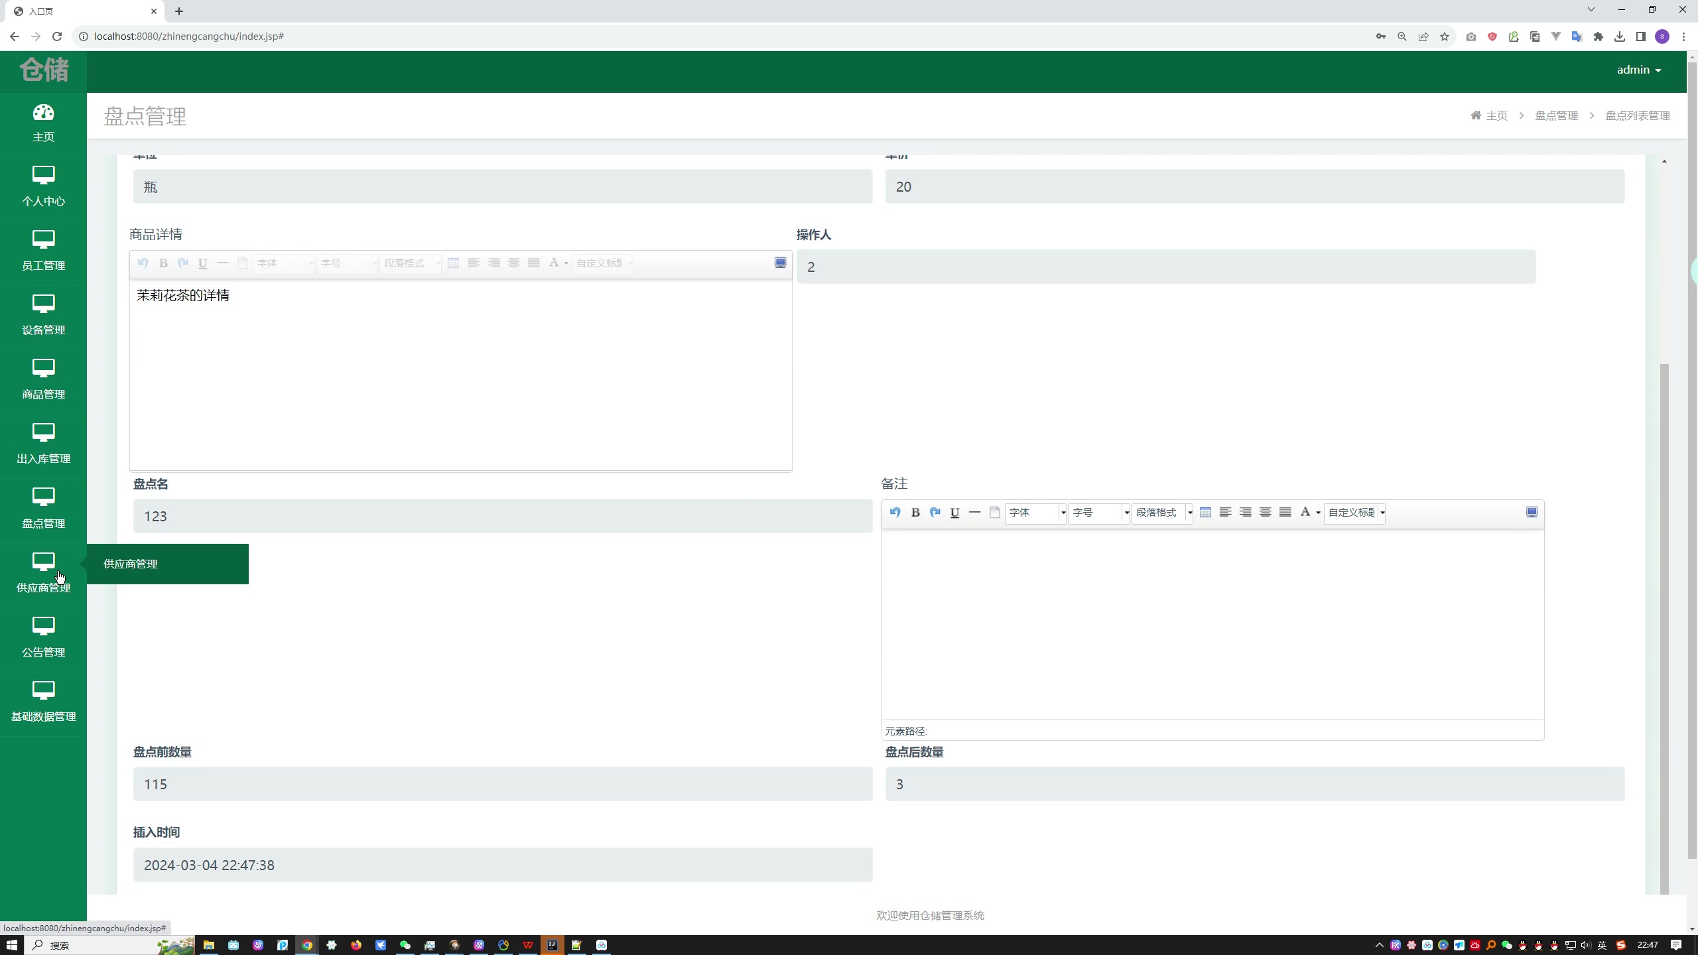Open 商品管理 in the sidebar
Viewport: 1698px width, 955px height.
[x=43, y=380]
